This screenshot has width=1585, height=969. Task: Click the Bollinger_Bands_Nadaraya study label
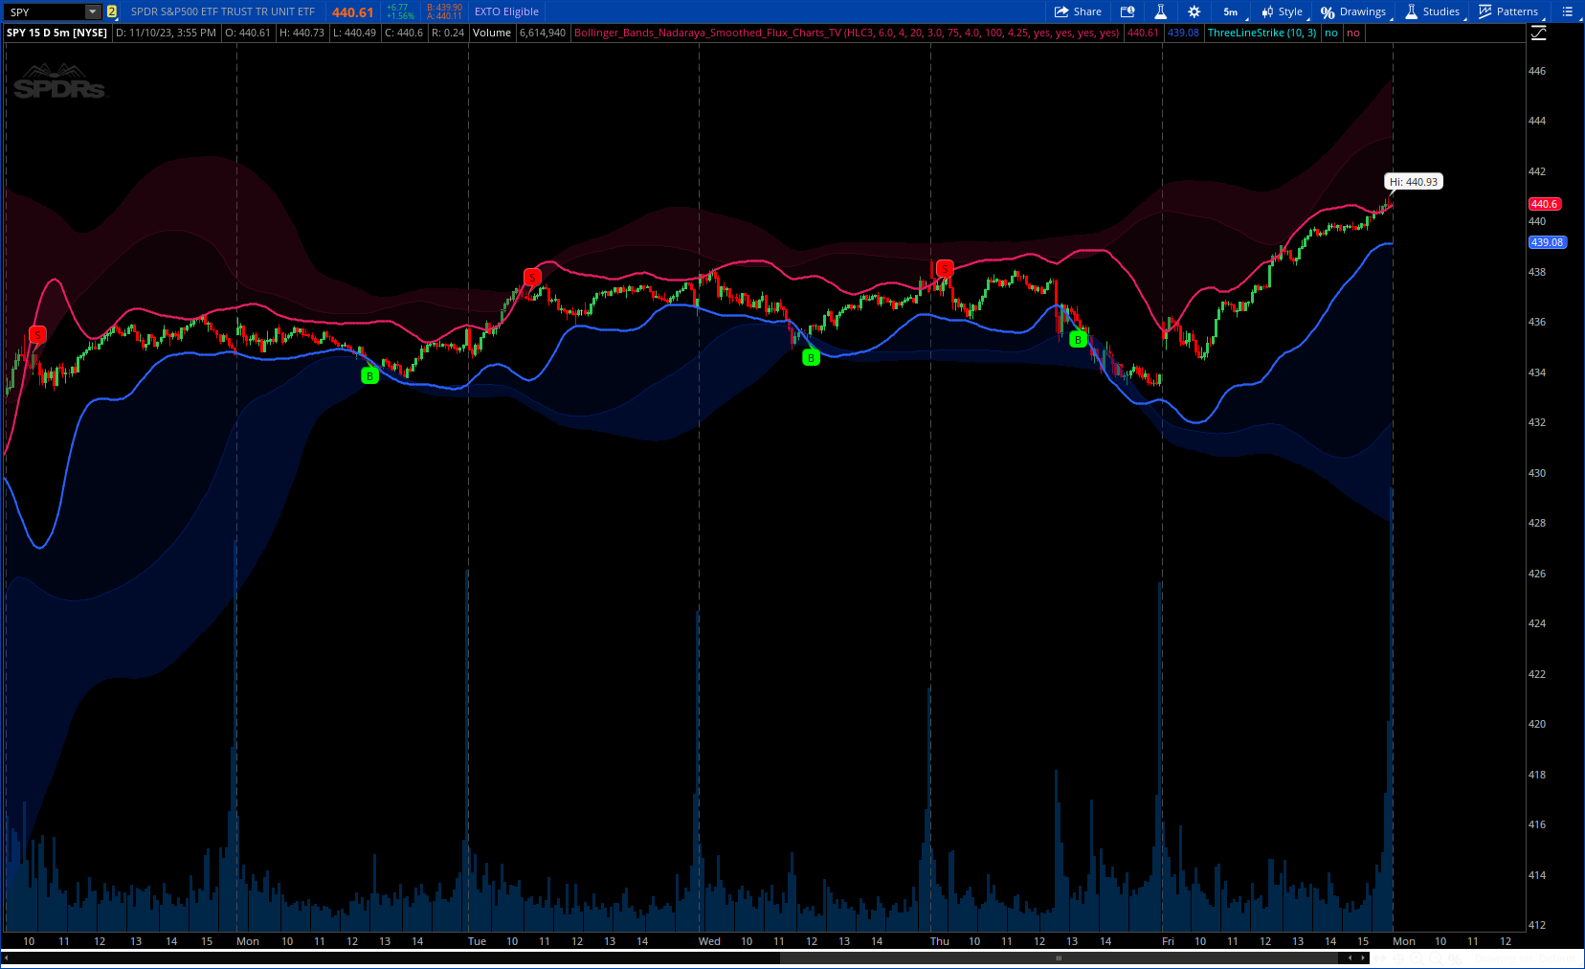pos(846,33)
